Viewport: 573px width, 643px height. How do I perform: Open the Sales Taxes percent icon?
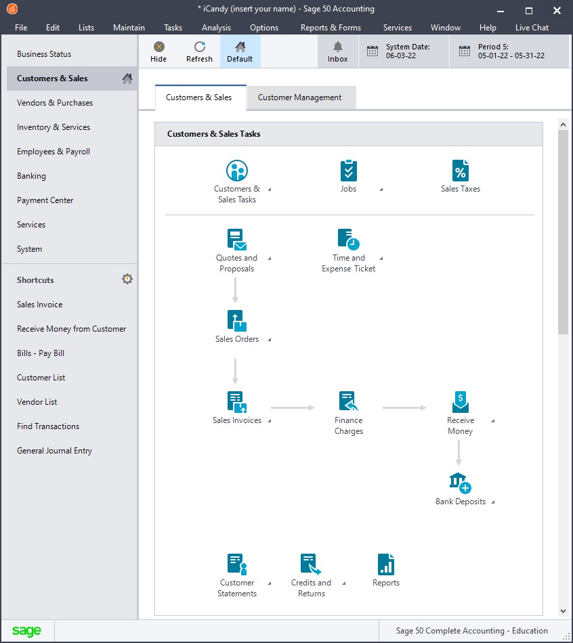coord(460,170)
